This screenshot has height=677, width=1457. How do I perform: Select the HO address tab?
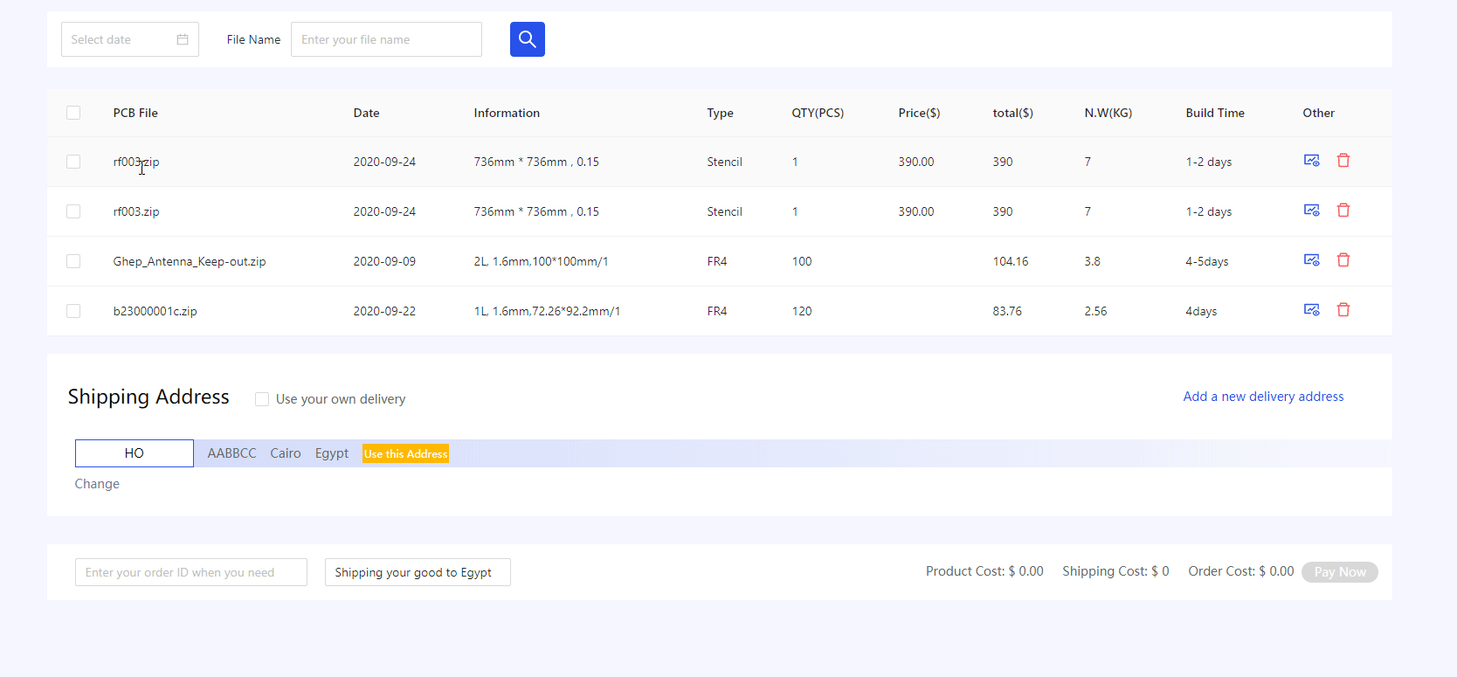[135, 453]
